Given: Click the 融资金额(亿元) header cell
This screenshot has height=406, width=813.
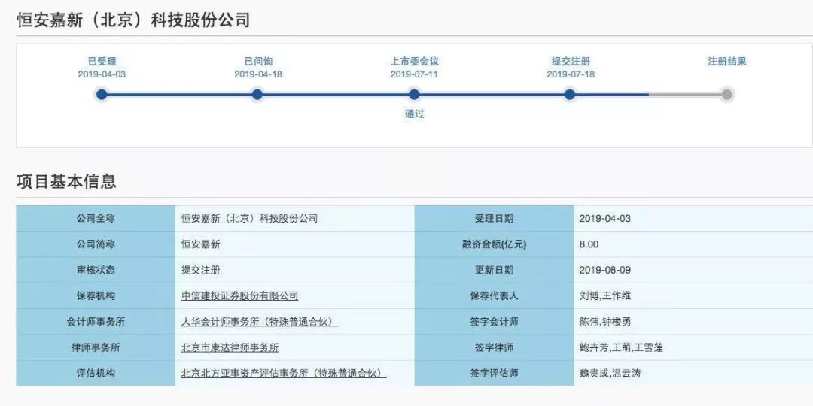Looking at the screenshot, I should pos(494,244).
